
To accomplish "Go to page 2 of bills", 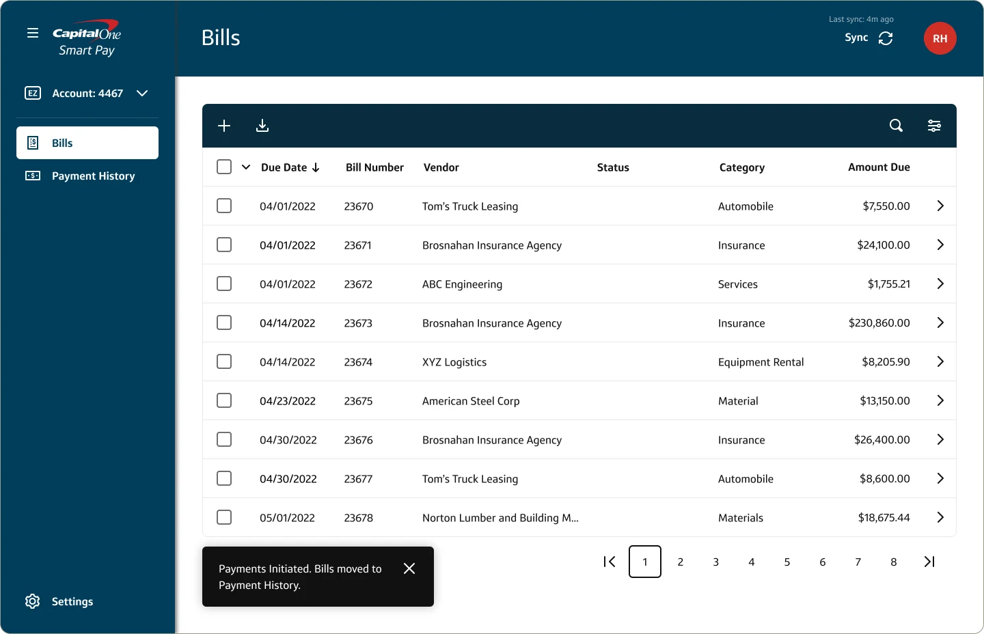I will pyautogui.click(x=681, y=562).
